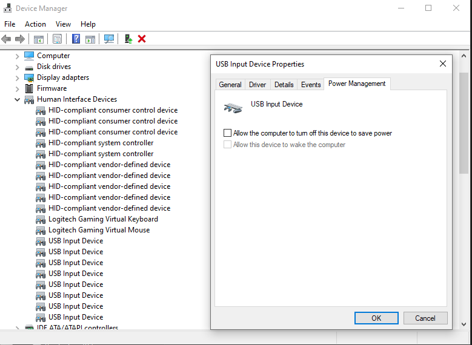Expand the Display adapters node
This screenshot has height=345, width=472.
tap(18, 77)
